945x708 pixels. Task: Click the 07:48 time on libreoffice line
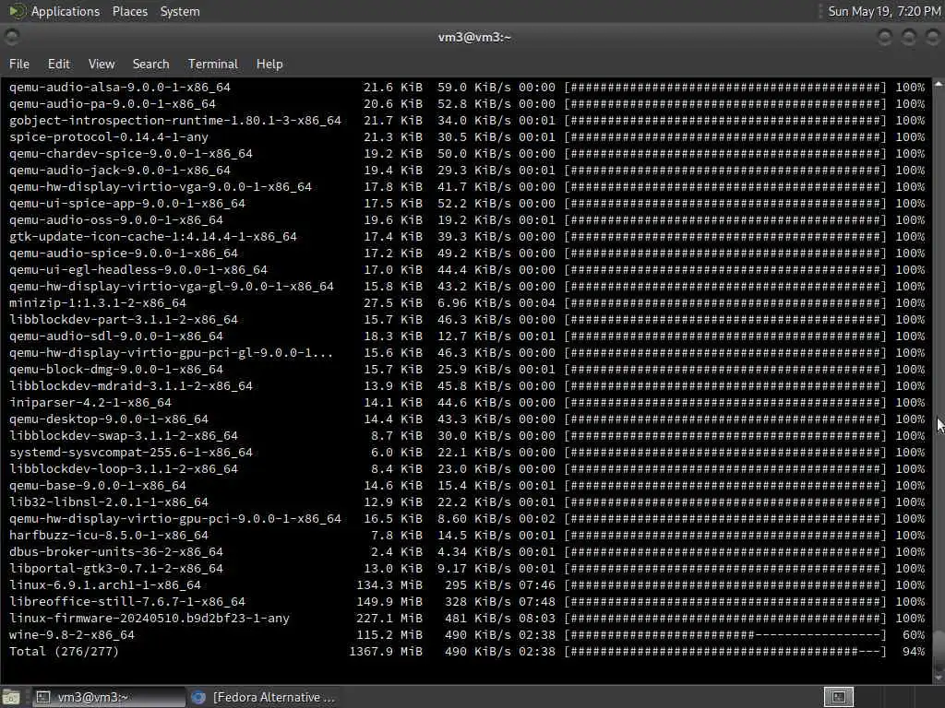pyautogui.click(x=537, y=601)
